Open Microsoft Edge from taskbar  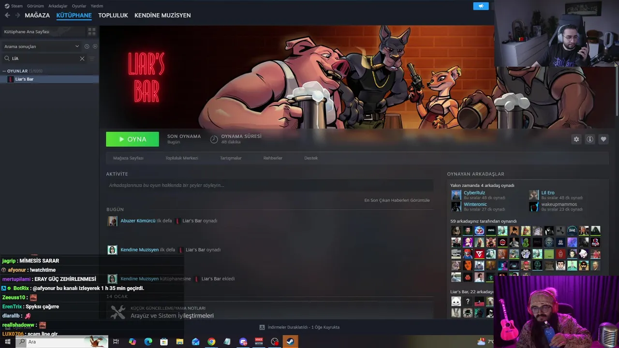(148, 342)
